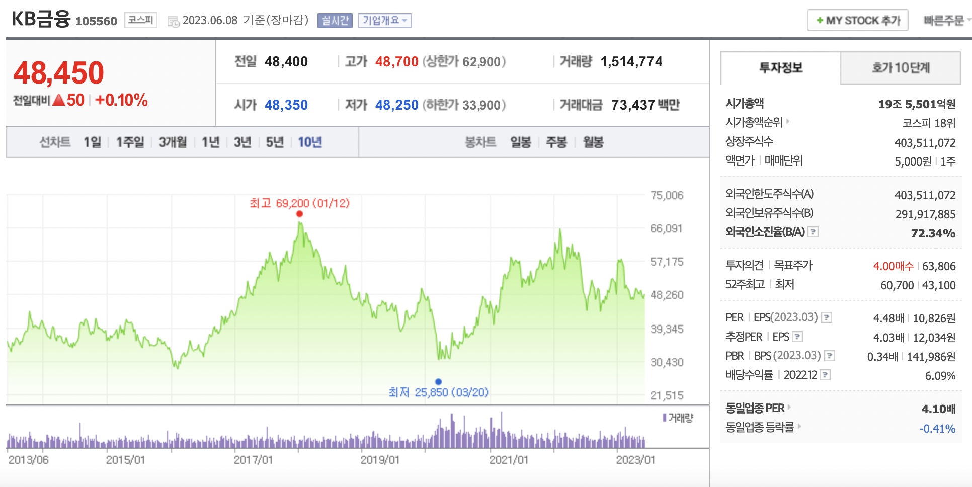Click the 2017/01 x-axis date label
972x487 pixels.
(253, 460)
